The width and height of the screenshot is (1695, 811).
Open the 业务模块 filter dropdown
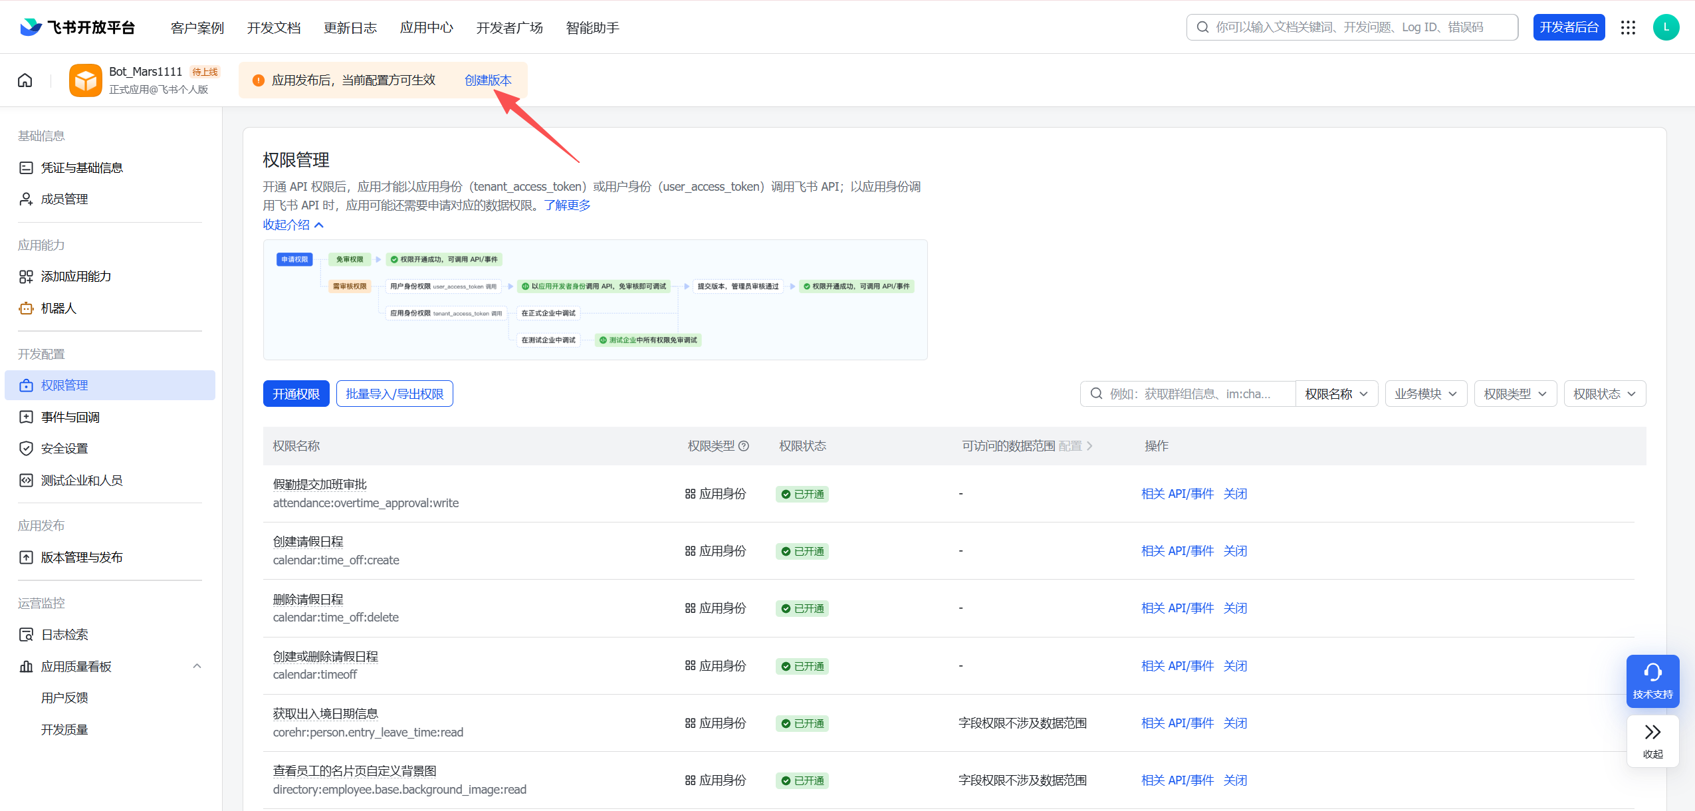click(1425, 394)
